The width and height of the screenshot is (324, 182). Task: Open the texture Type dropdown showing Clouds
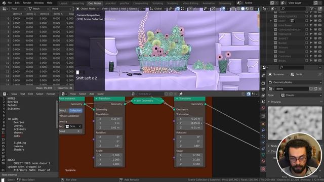click(301, 95)
